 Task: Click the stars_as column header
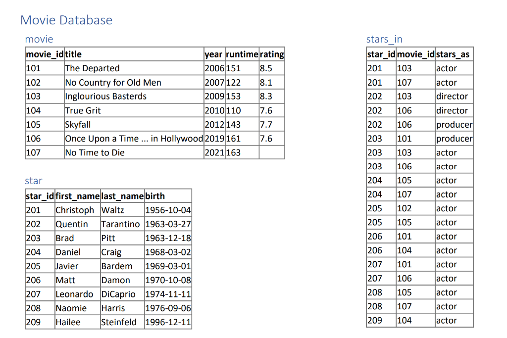(x=453, y=54)
